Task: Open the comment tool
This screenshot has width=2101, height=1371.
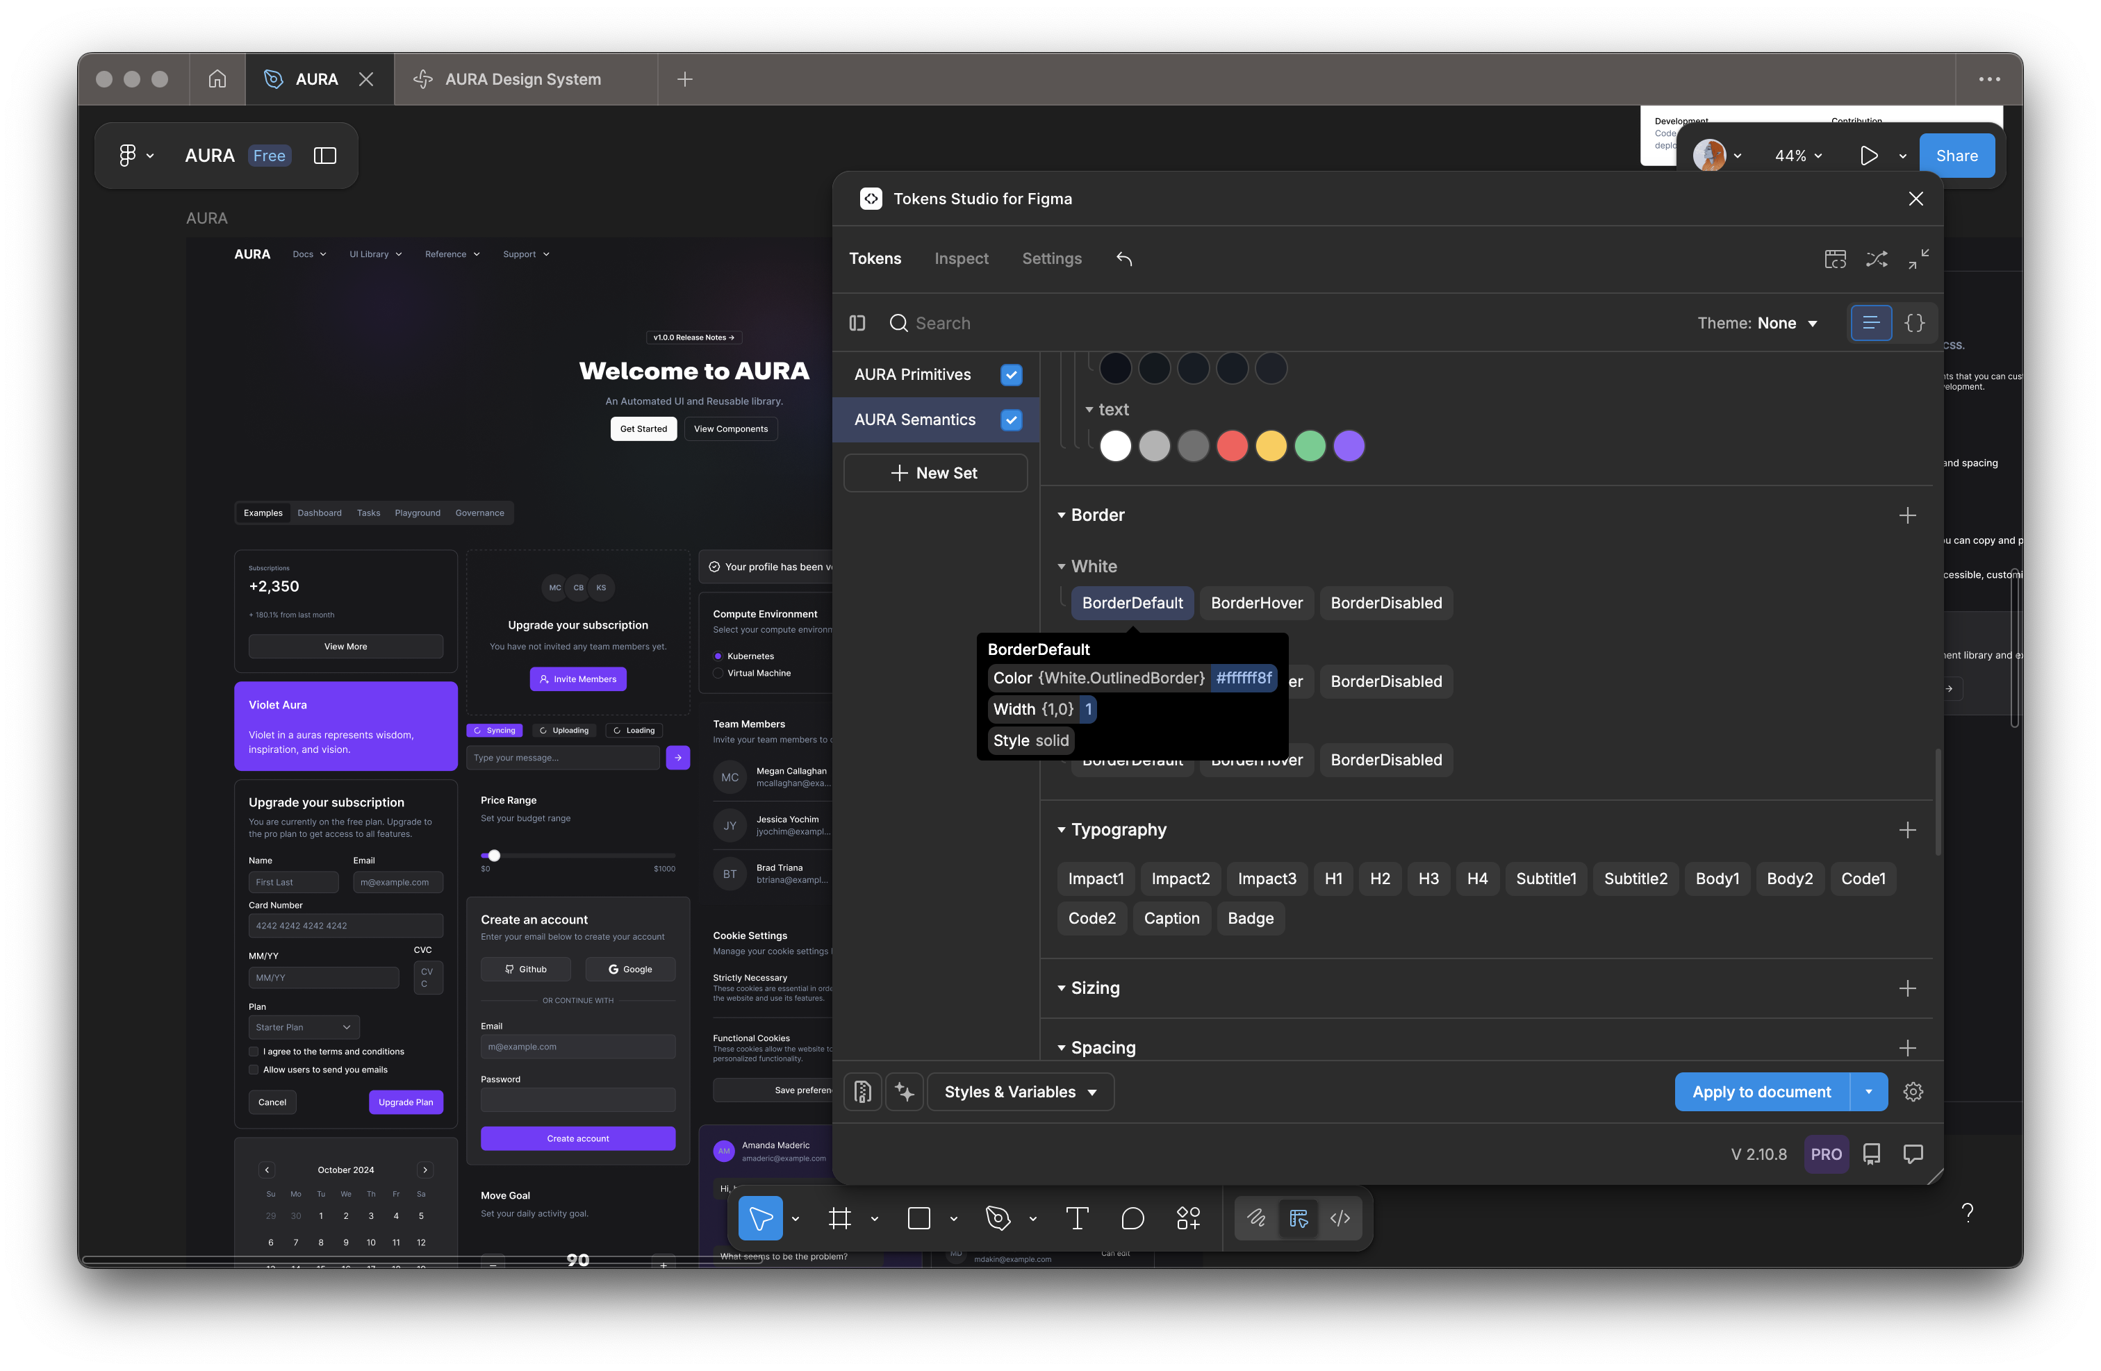Action: click(1132, 1218)
